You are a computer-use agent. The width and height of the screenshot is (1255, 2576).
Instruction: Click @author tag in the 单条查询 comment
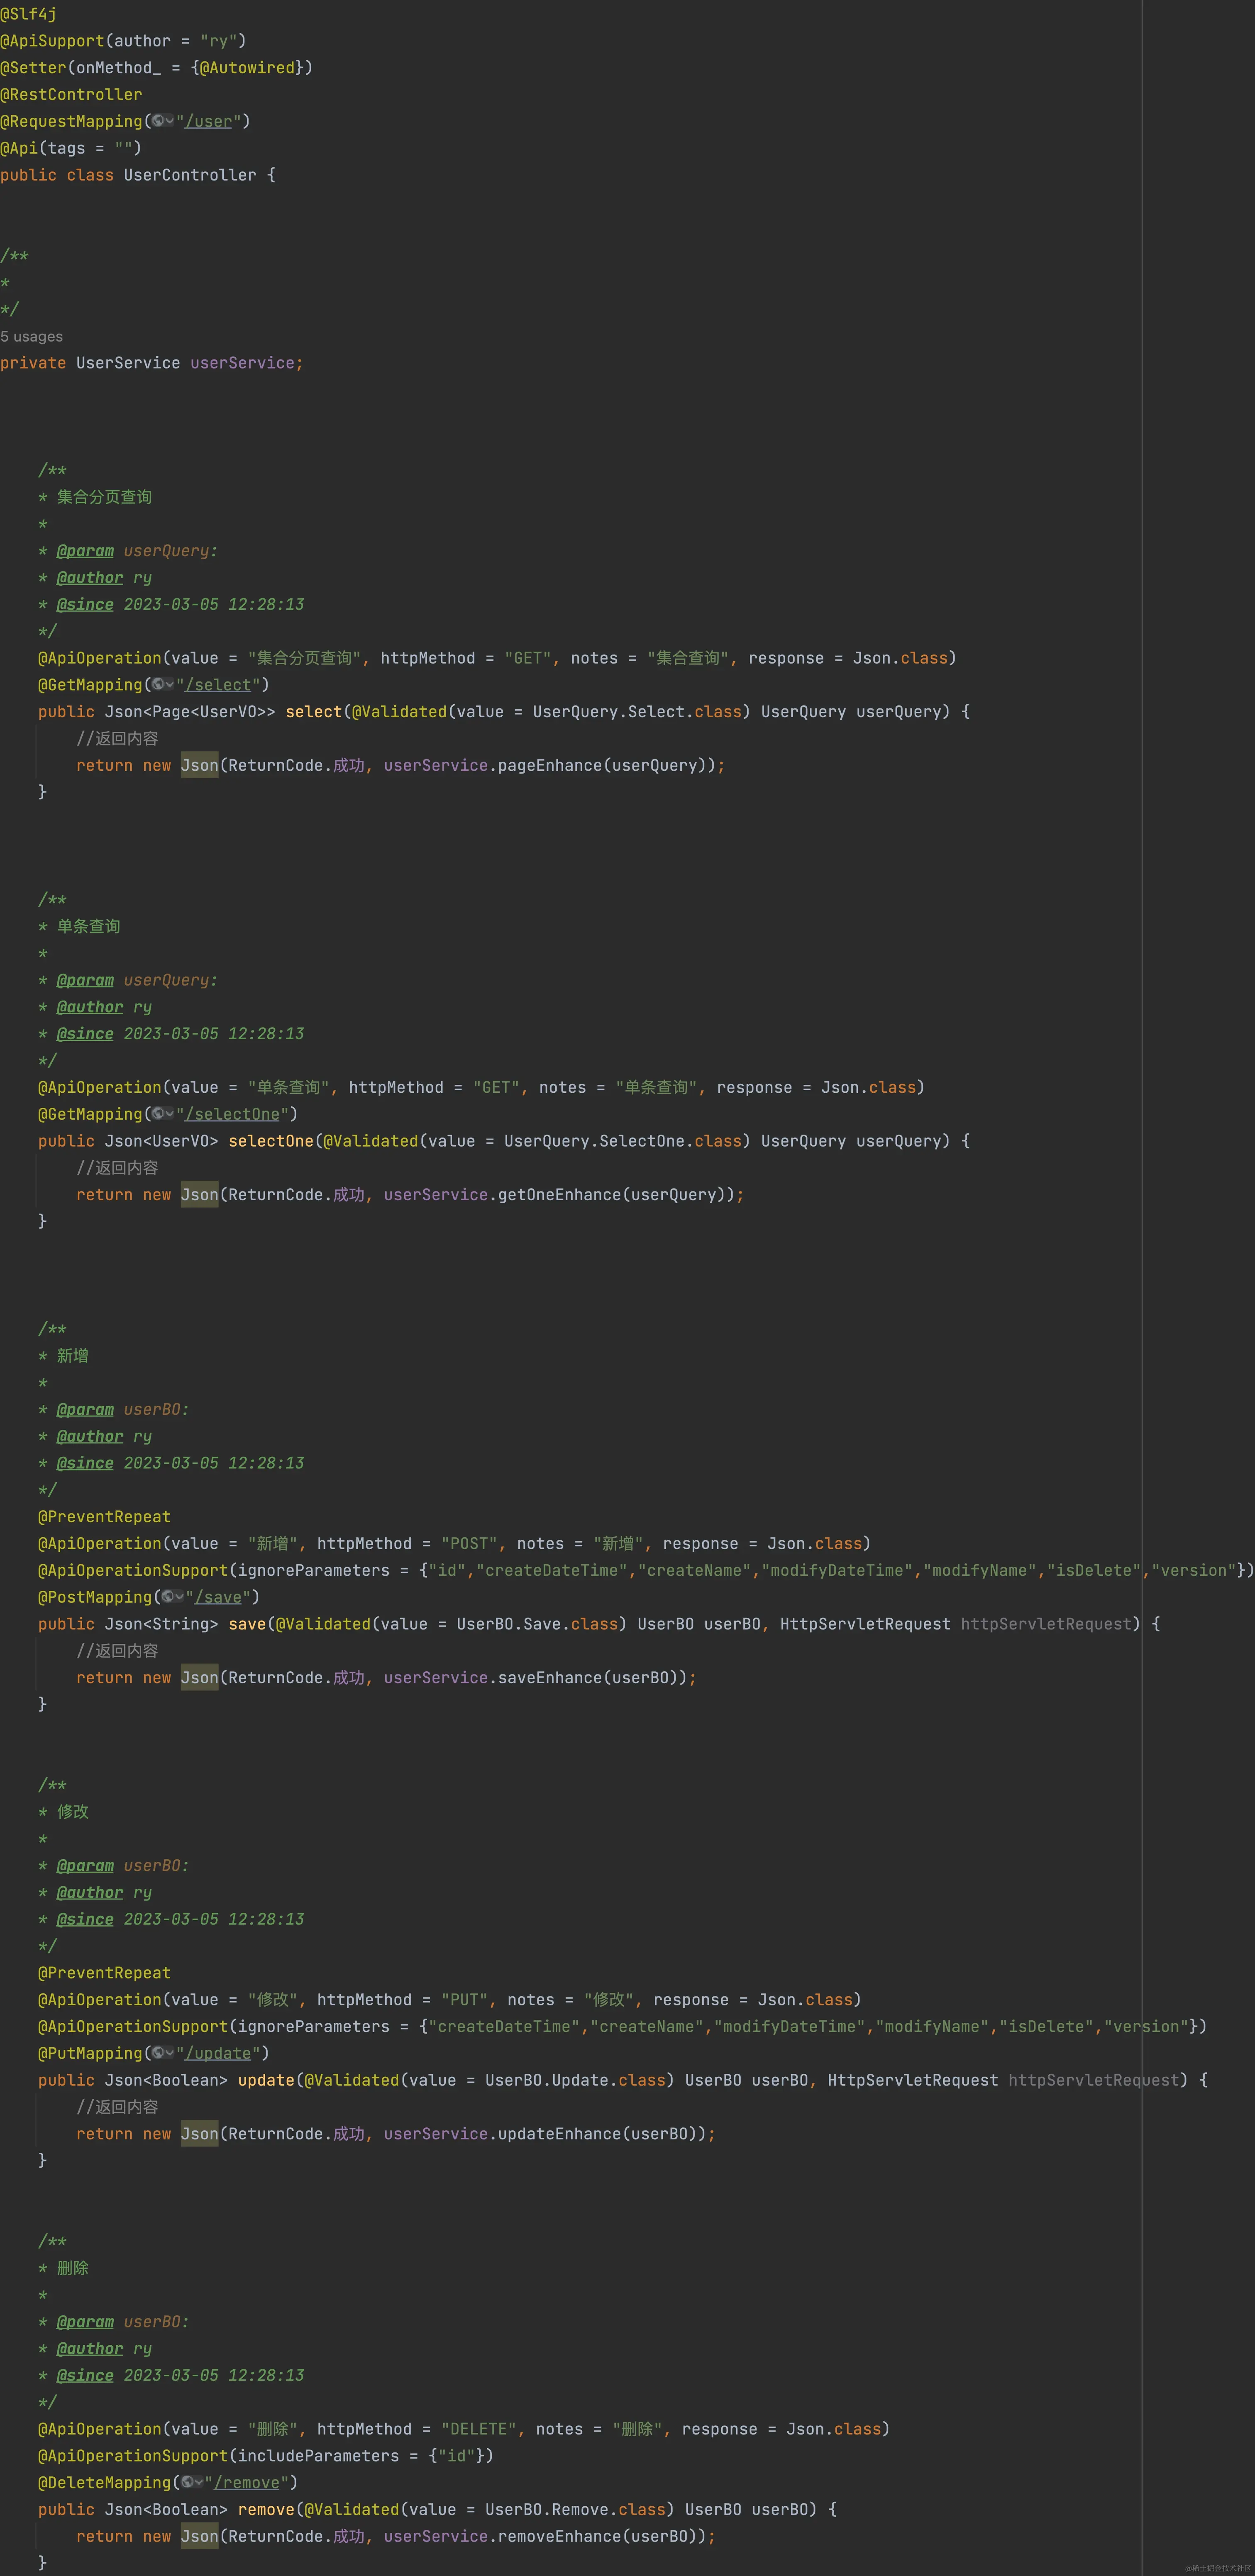pyautogui.click(x=90, y=1007)
